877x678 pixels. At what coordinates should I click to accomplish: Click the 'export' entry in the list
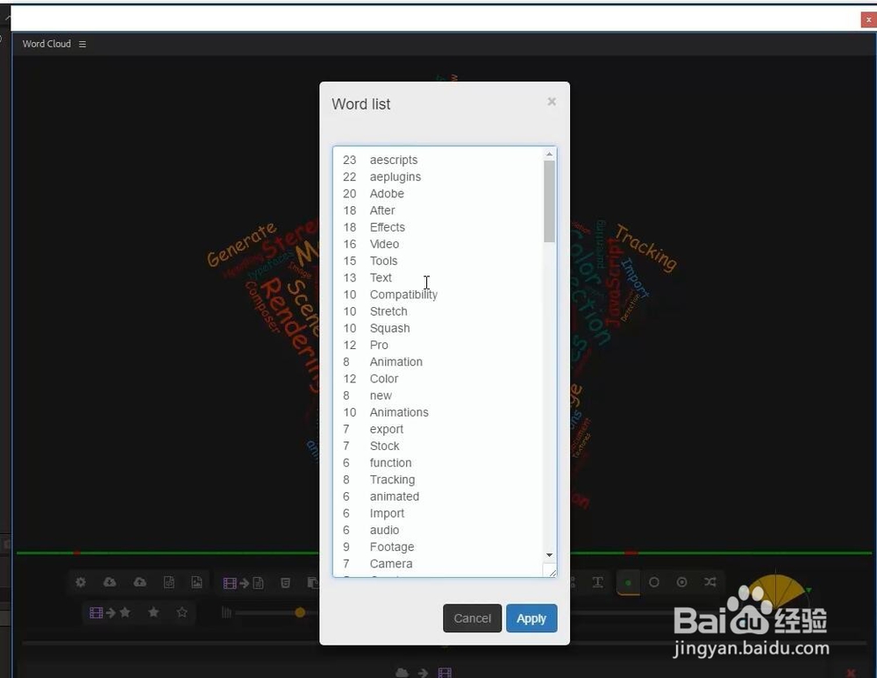(386, 429)
